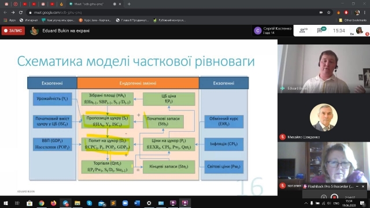Open the Курс Java bookmark
This screenshot has height=208, width=370.
click(95, 20)
